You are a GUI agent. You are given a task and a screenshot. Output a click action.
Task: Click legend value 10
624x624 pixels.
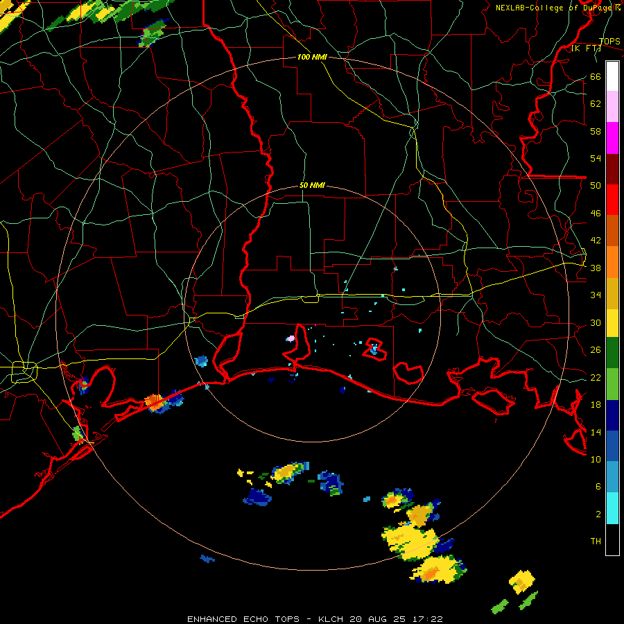click(x=596, y=459)
